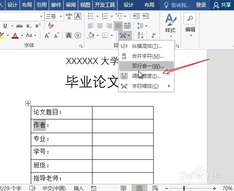This screenshot has width=234, height=191.
Task: Toggle strikethrough formatting
Action: (x=20, y=26)
